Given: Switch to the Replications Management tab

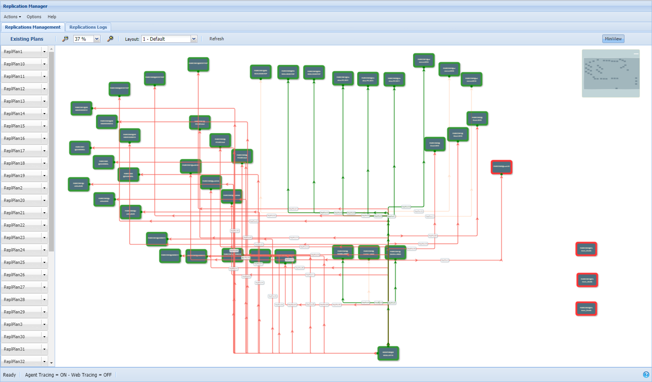Looking at the screenshot, I should tap(33, 27).
